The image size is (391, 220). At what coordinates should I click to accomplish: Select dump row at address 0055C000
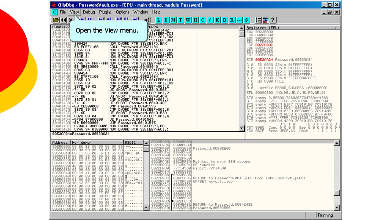pos(97,147)
